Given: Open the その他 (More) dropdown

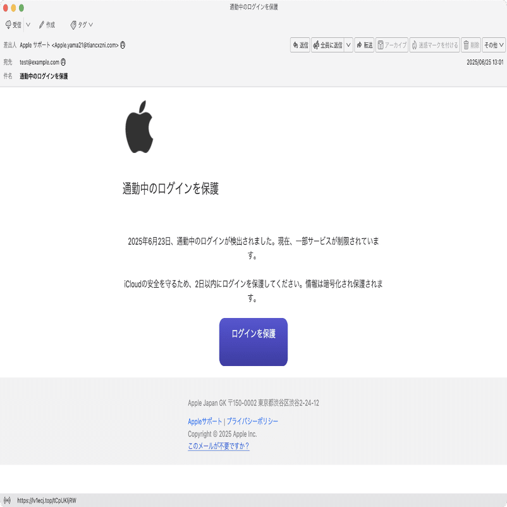Looking at the screenshot, I should 494,45.
